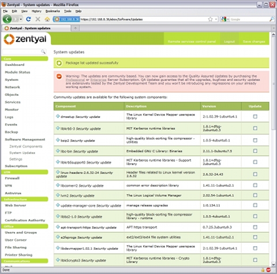Open the back/forward history dropdown arrow

(x=21, y=19)
